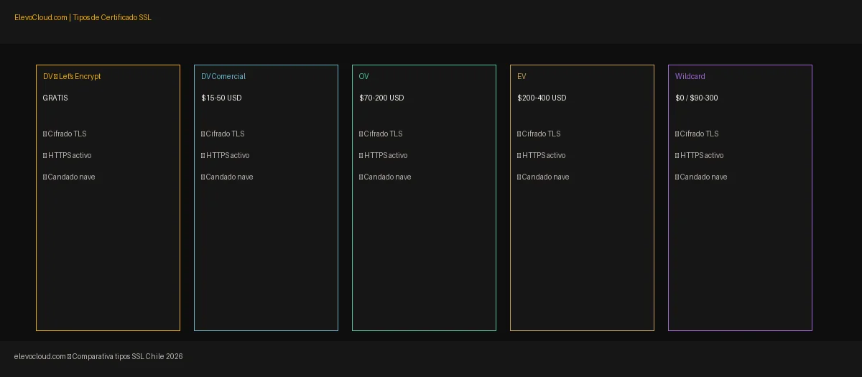Click the $200-400 USD price
The width and height of the screenshot is (862, 377).
542,98
